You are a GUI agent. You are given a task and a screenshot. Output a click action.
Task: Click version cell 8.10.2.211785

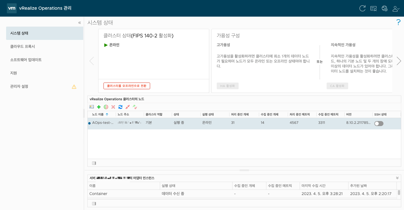358,123
